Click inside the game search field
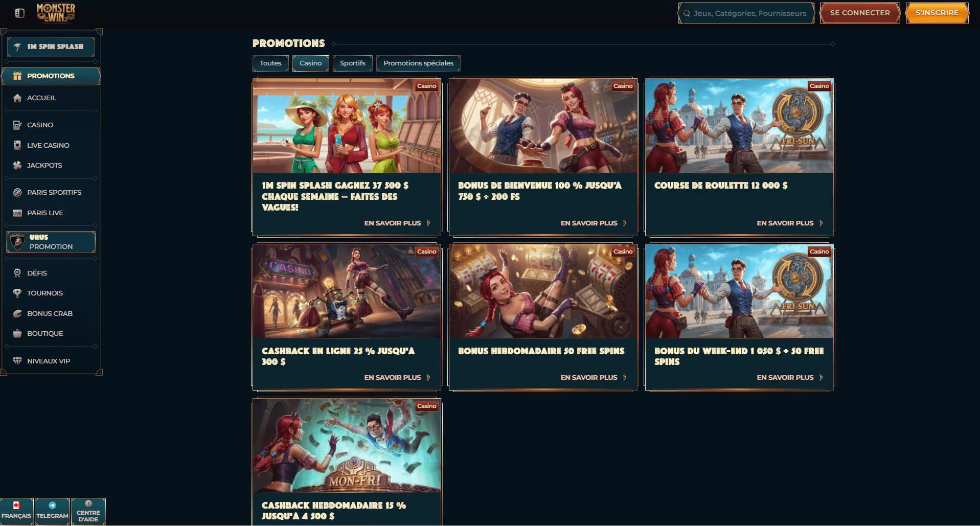The width and height of the screenshot is (980, 526). click(x=746, y=13)
